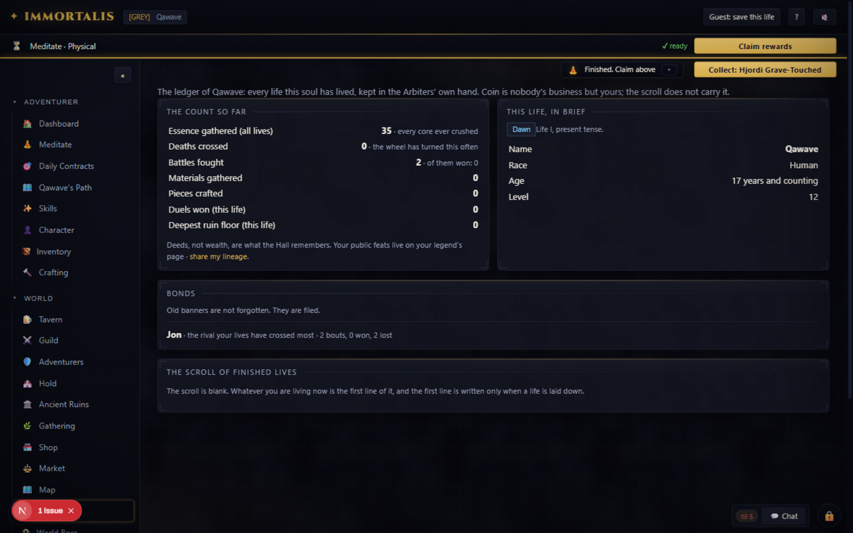Click the Claim rewards button

pos(765,46)
